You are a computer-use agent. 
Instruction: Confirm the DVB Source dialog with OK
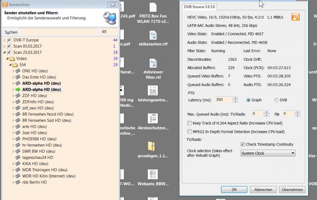[x=234, y=190]
